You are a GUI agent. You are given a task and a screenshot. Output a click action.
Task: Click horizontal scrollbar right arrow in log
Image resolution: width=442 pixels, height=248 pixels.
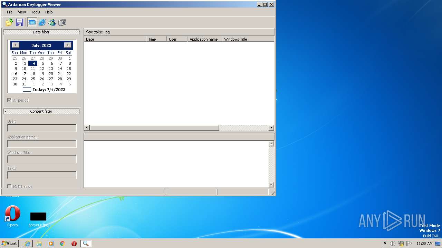tap(271, 128)
